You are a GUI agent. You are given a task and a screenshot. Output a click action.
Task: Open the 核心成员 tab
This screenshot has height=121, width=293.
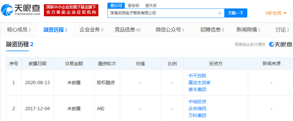click(19, 30)
